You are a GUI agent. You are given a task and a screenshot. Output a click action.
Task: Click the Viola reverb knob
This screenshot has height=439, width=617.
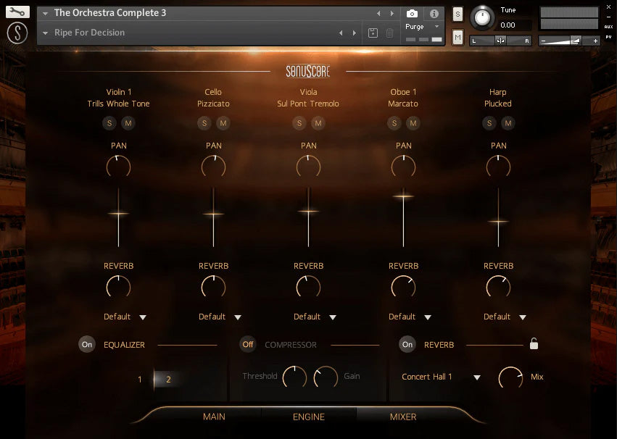[309, 287]
